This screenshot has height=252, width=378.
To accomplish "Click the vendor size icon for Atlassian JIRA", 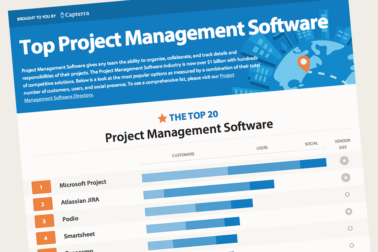I will coord(346,178).
